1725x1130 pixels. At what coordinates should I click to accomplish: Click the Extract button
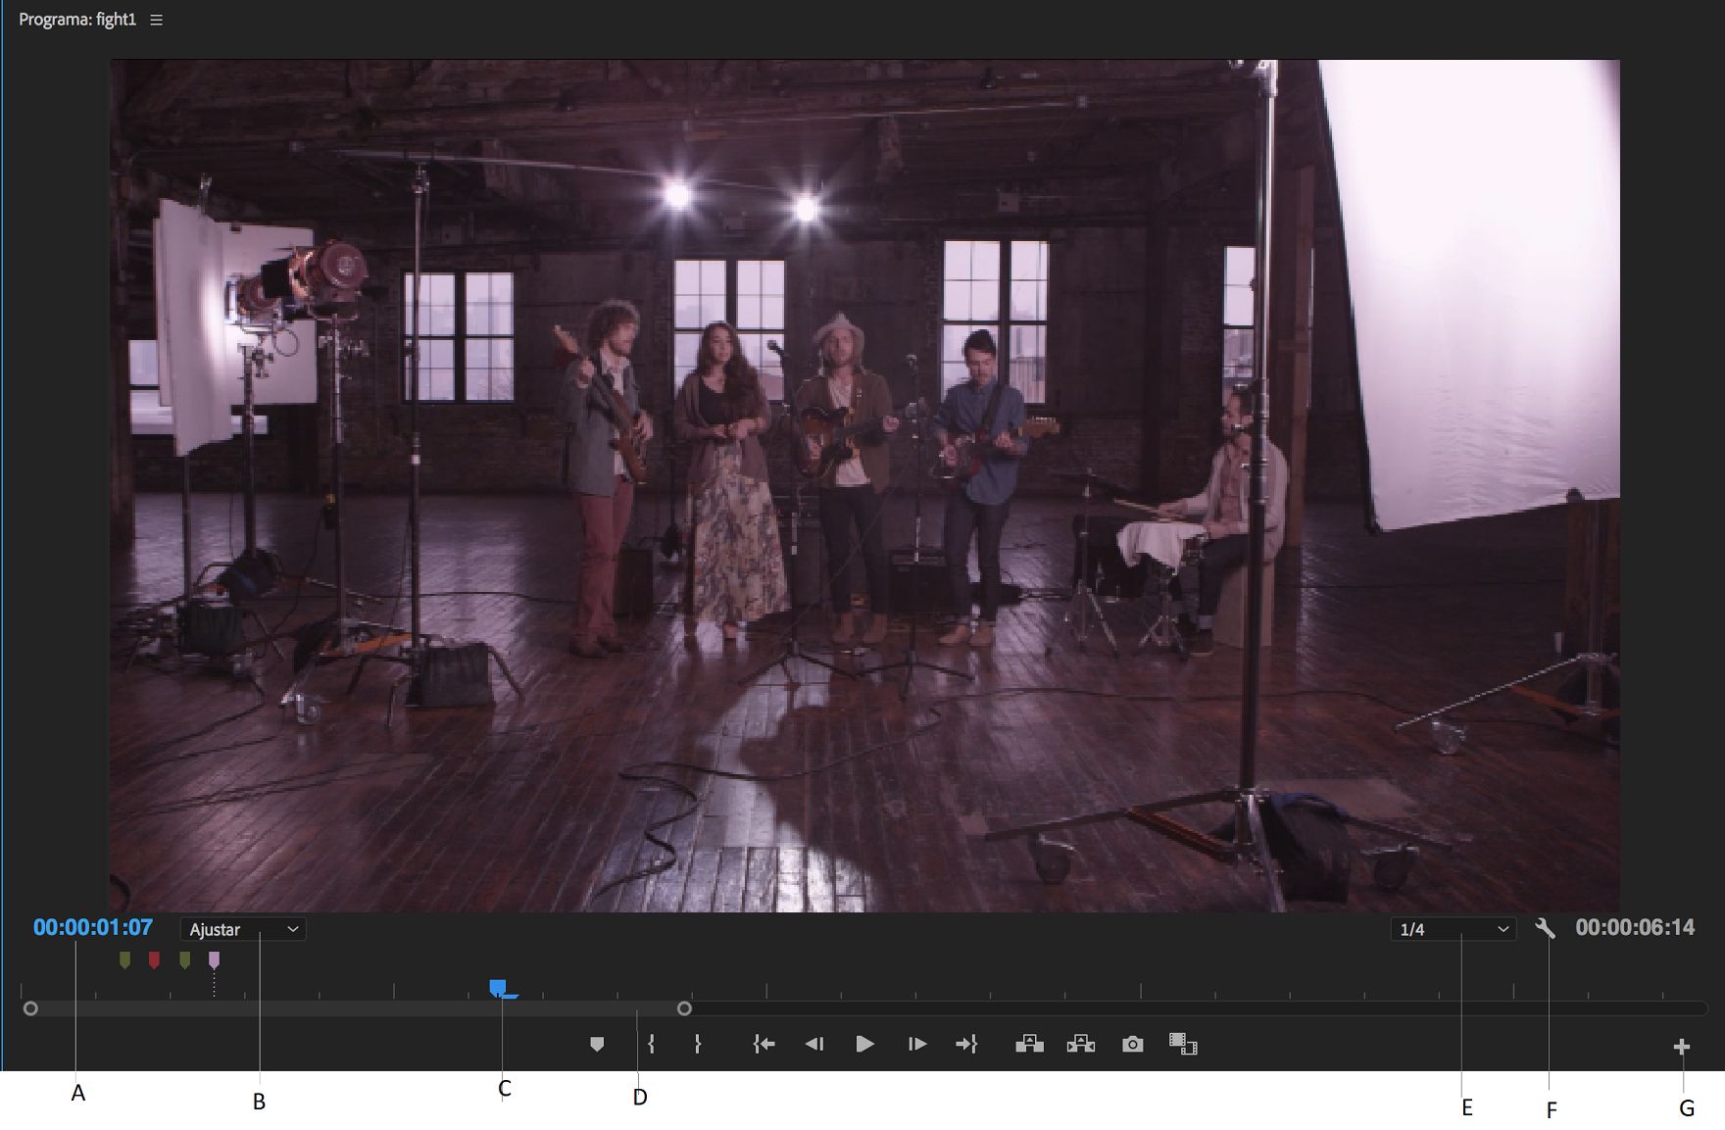click(1080, 1045)
